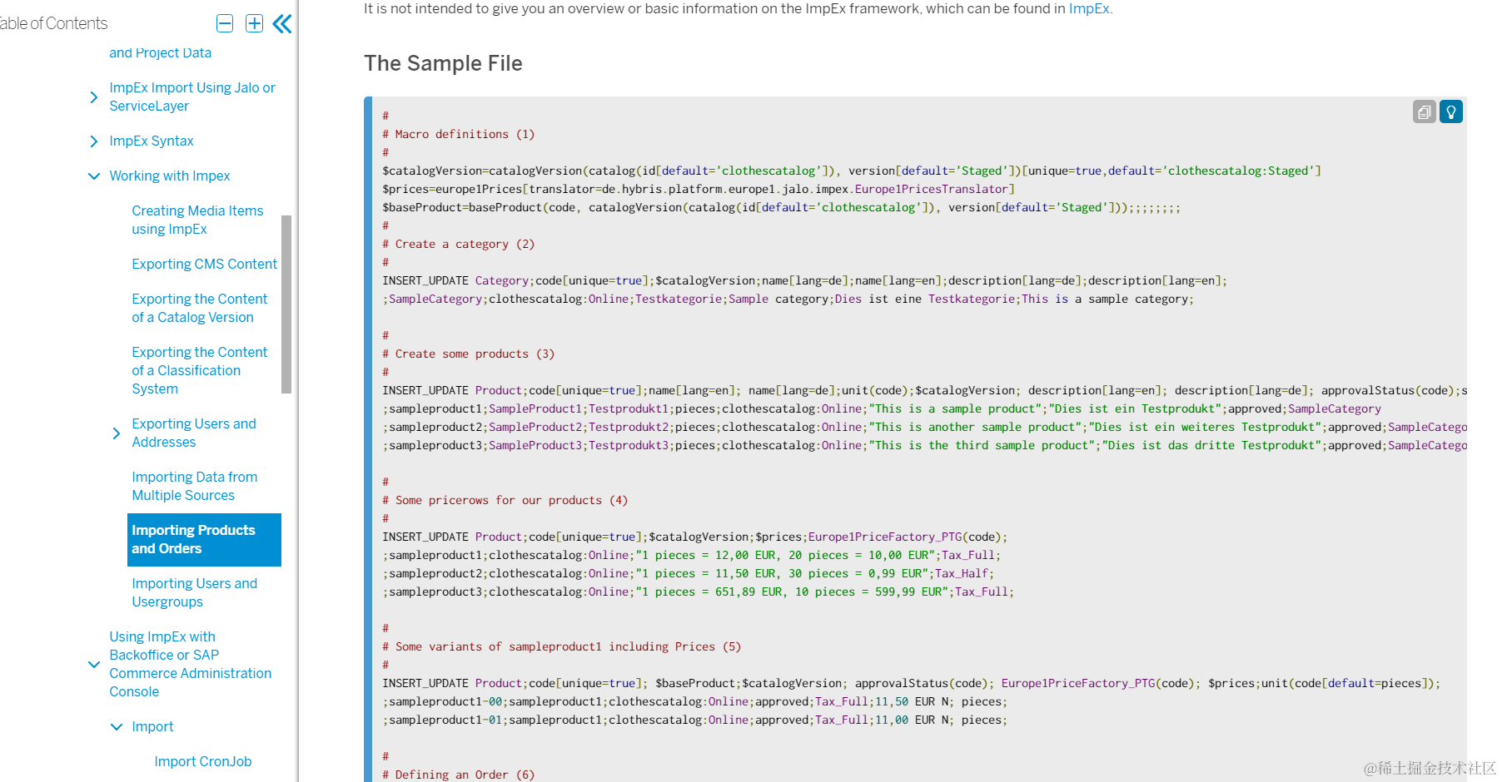Open Exporting the Content of a Catalog Version

tap(199, 308)
